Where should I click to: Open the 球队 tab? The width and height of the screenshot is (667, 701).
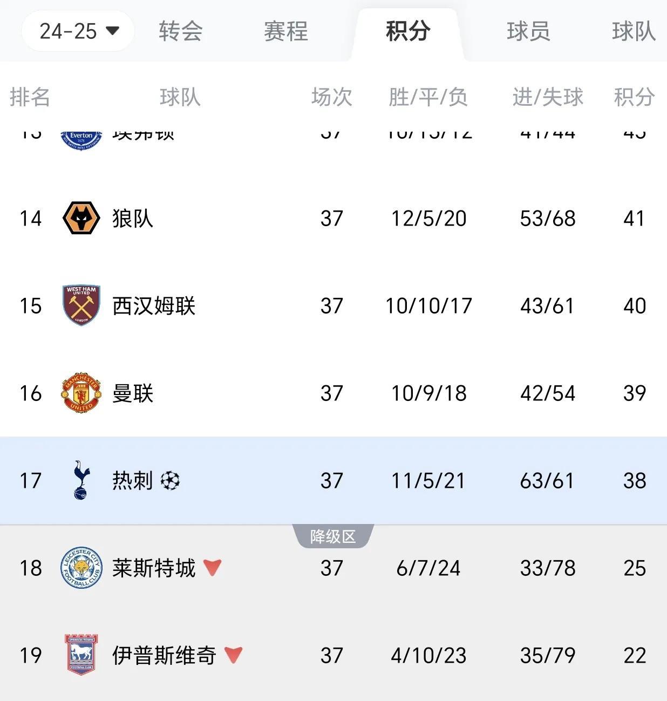click(634, 31)
